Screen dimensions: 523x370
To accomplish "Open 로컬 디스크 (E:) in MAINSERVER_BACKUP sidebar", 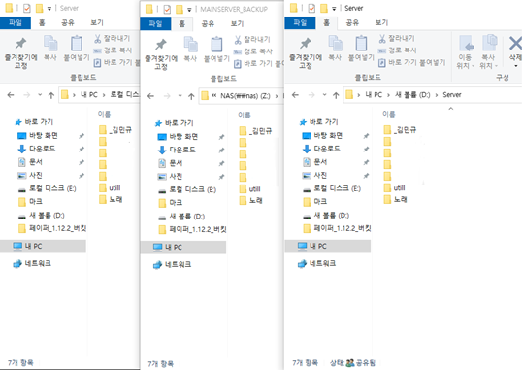I will pos(187,190).
